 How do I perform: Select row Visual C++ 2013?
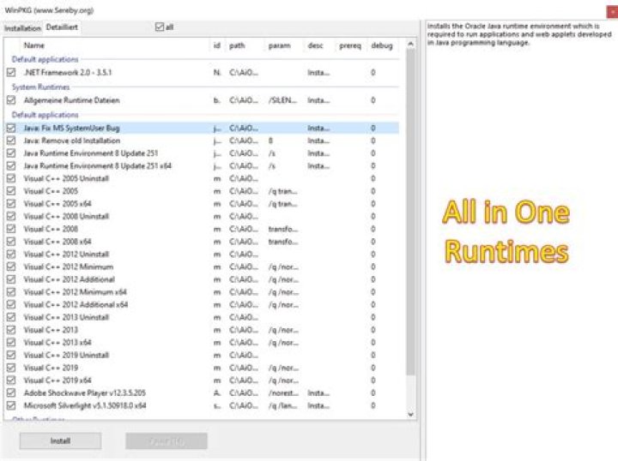[203, 330]
